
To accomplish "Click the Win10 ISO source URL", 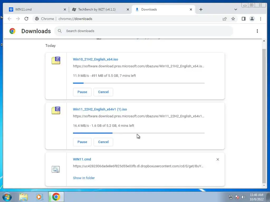I will tap(139, 66).
